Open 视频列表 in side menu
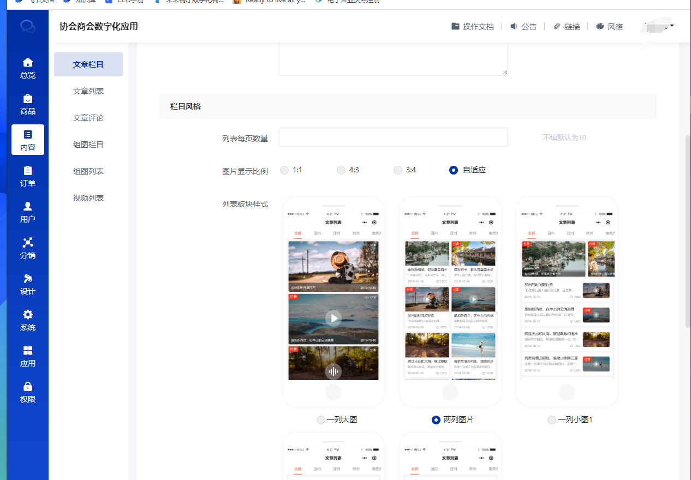The image size is (691, 480). [88, 198]
